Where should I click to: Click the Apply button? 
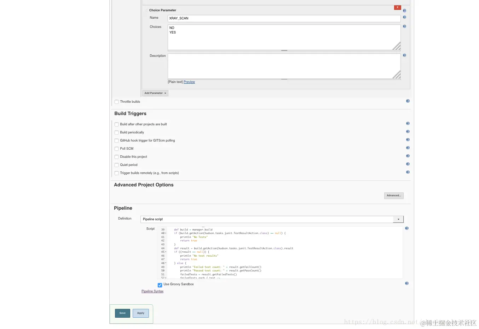tap(141, 313)
